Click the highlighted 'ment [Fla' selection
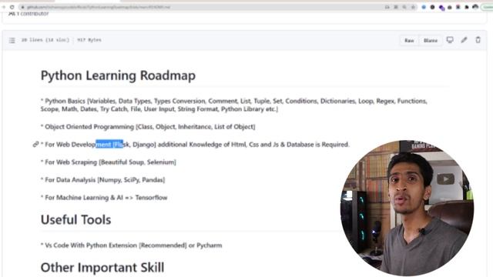Screen dimensions: 493x277 point(109,144)
